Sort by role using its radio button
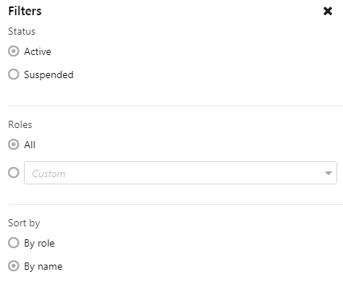This screenshot has height=282, width=343. pyautogui.click(x=14, y=243)
